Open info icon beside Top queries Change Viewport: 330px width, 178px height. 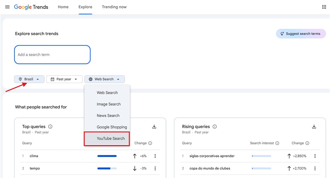tap(150, 143)
